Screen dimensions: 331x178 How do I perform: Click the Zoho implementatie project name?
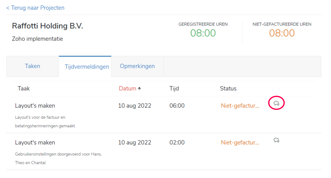37,39
